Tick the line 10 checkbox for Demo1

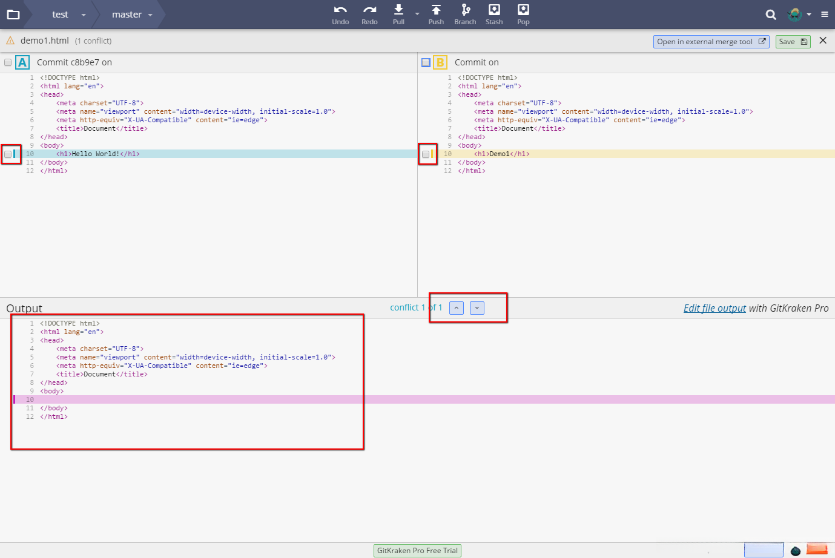(x=426, y=154)
